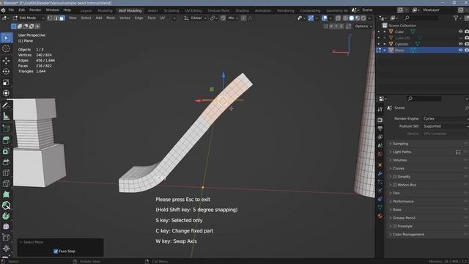Toggle viewport overlays button

click(x=325, y=18)
